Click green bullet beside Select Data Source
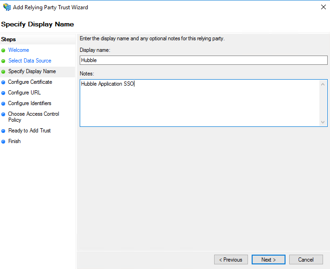Viewport: 330px width, 269px height. tap(3, 61)
